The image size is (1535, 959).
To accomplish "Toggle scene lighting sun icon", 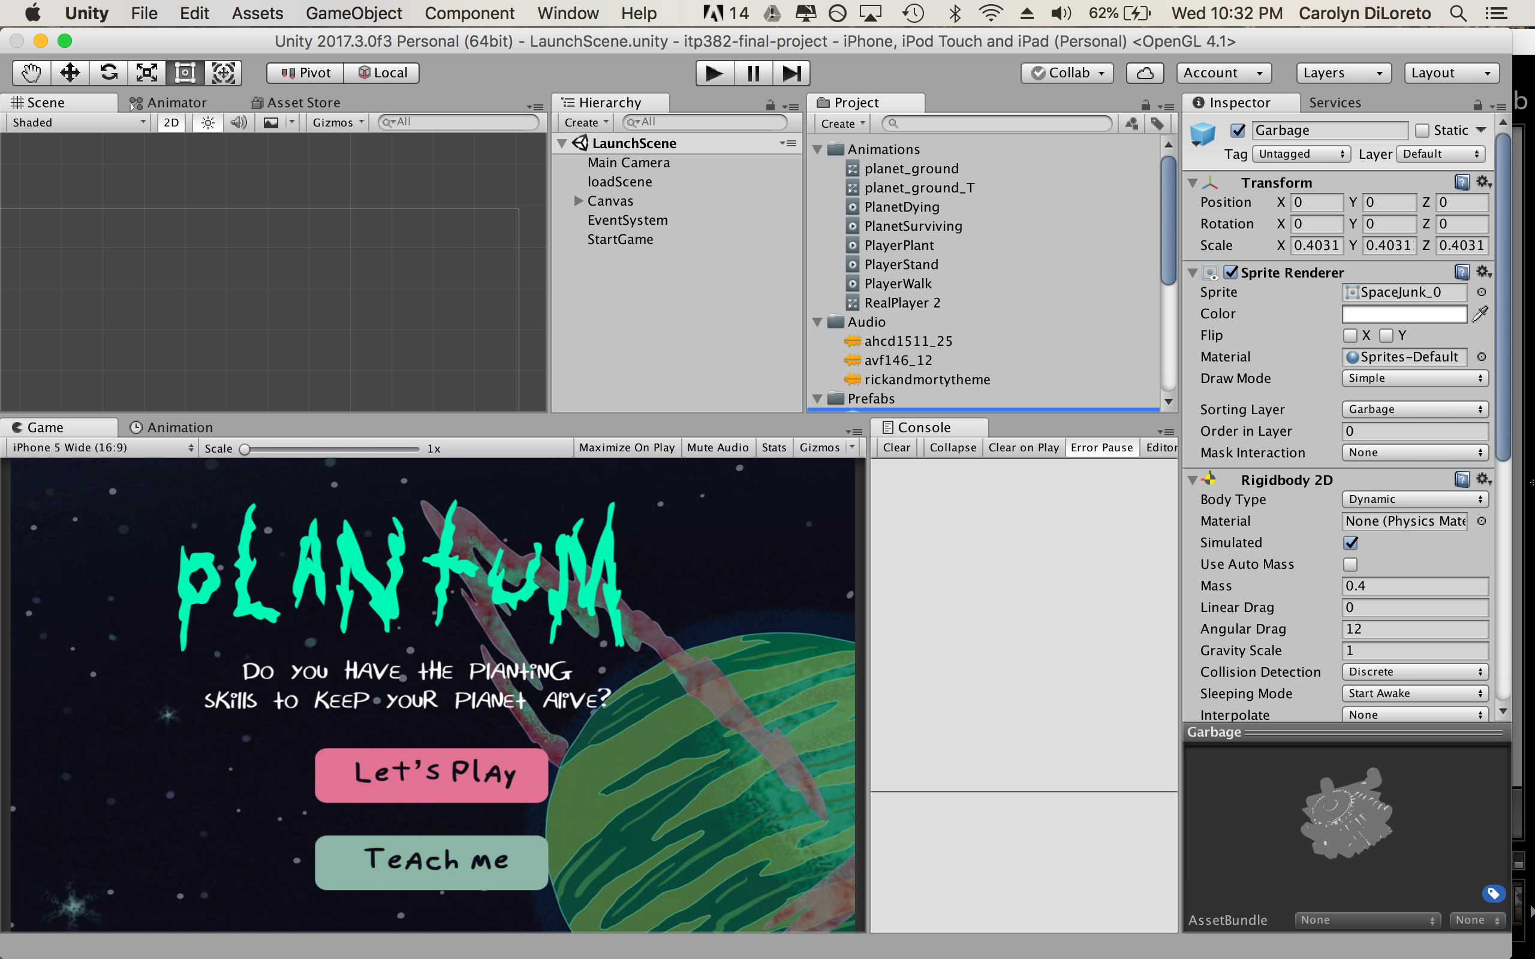I will 207,123.
